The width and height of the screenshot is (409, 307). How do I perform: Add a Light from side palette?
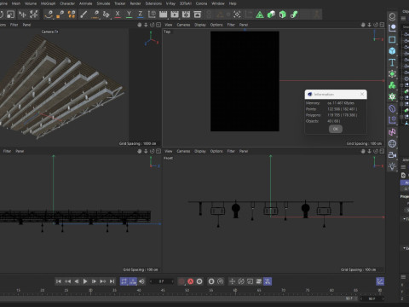[392, 166]
